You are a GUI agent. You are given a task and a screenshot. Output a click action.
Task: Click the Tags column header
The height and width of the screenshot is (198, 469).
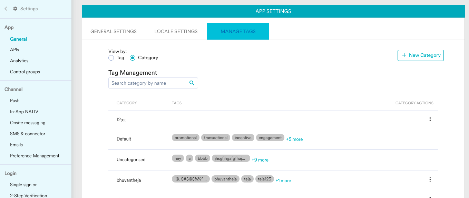[177, 103]
